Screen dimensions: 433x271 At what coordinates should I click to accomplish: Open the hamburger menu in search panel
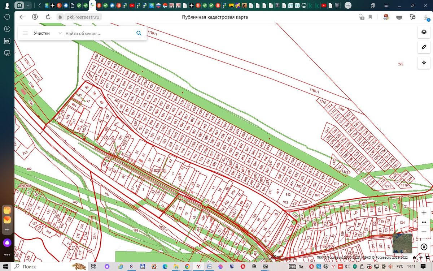[25, 33]
